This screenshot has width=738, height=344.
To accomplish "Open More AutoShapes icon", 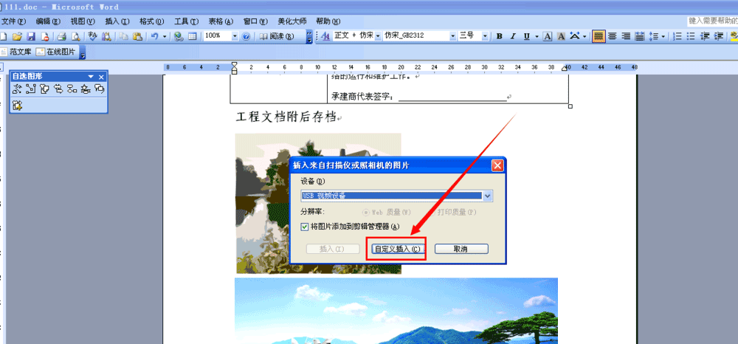I will [x=18, y=106].
